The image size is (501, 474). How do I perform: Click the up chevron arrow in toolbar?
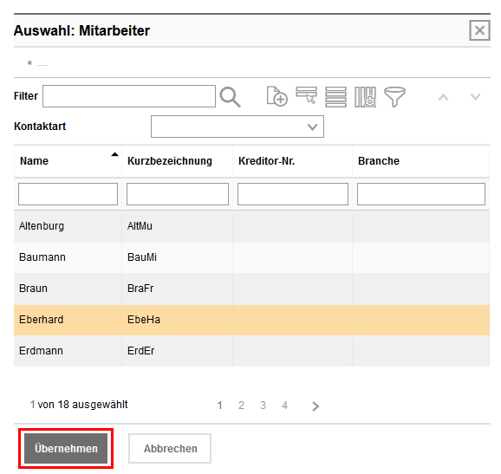coord(443,97)
